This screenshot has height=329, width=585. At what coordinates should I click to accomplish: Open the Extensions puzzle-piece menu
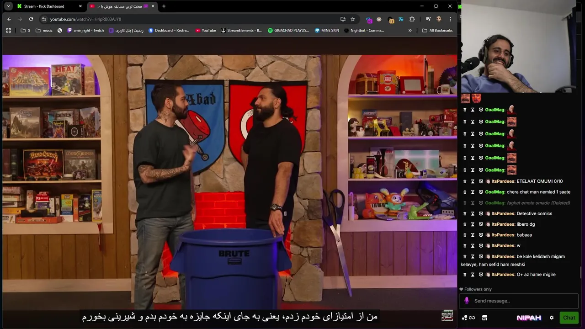(412, 19)
